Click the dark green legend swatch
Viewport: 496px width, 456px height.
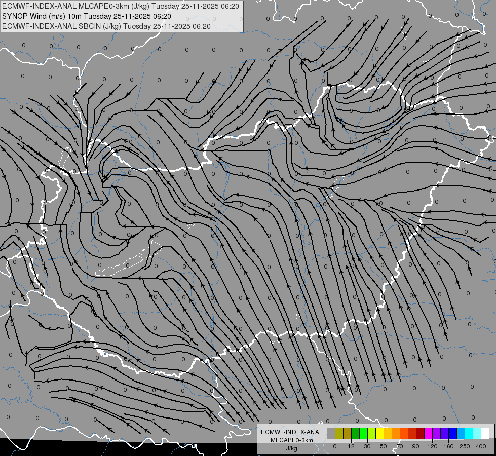pyautogui.click(x=356, y=433)
